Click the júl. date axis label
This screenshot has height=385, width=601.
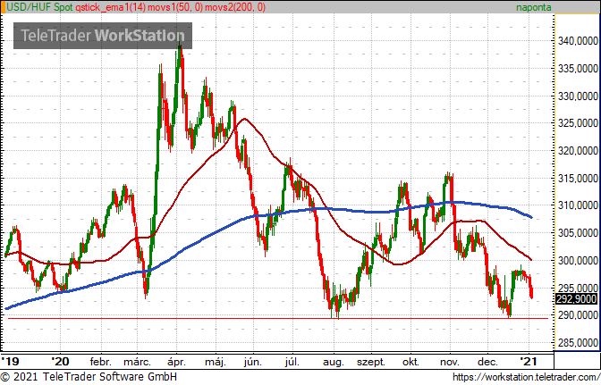pos(292,362)
